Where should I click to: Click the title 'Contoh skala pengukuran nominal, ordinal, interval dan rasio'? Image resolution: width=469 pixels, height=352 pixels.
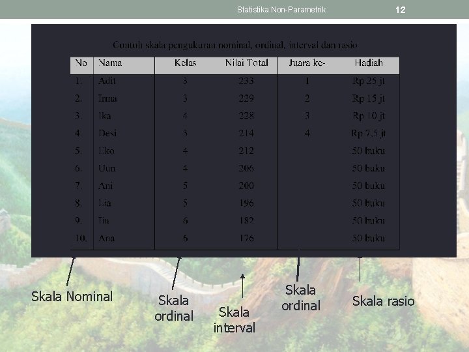tap(234, 45)
